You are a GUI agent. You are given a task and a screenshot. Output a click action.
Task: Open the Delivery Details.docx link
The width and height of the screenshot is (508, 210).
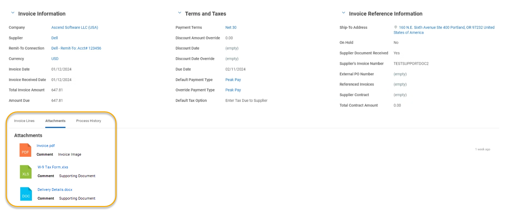55,190
